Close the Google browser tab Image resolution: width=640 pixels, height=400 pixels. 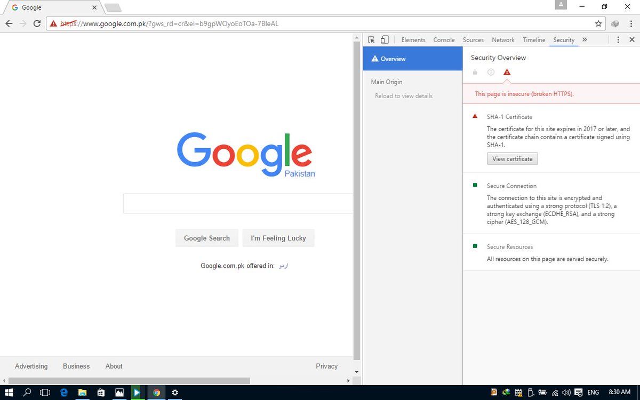point(94,7)
